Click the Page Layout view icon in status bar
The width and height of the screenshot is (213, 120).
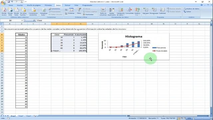pyautogui.click(x=182, y=119)
